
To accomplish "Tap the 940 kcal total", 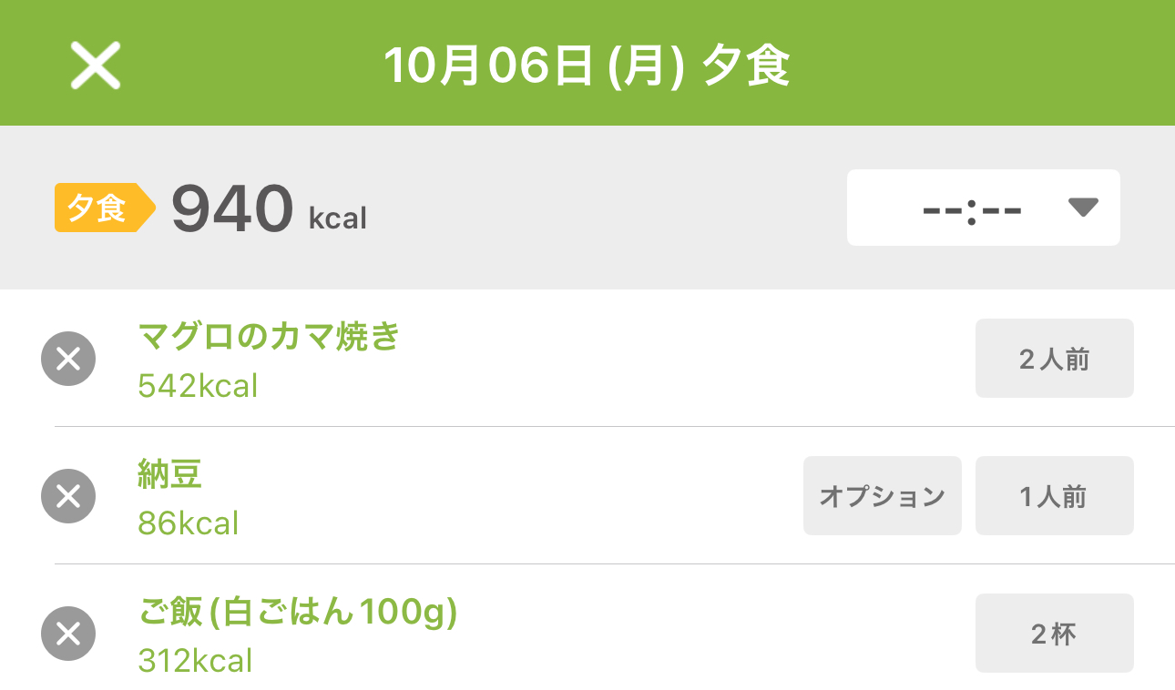I will click(x=232, y=208).
